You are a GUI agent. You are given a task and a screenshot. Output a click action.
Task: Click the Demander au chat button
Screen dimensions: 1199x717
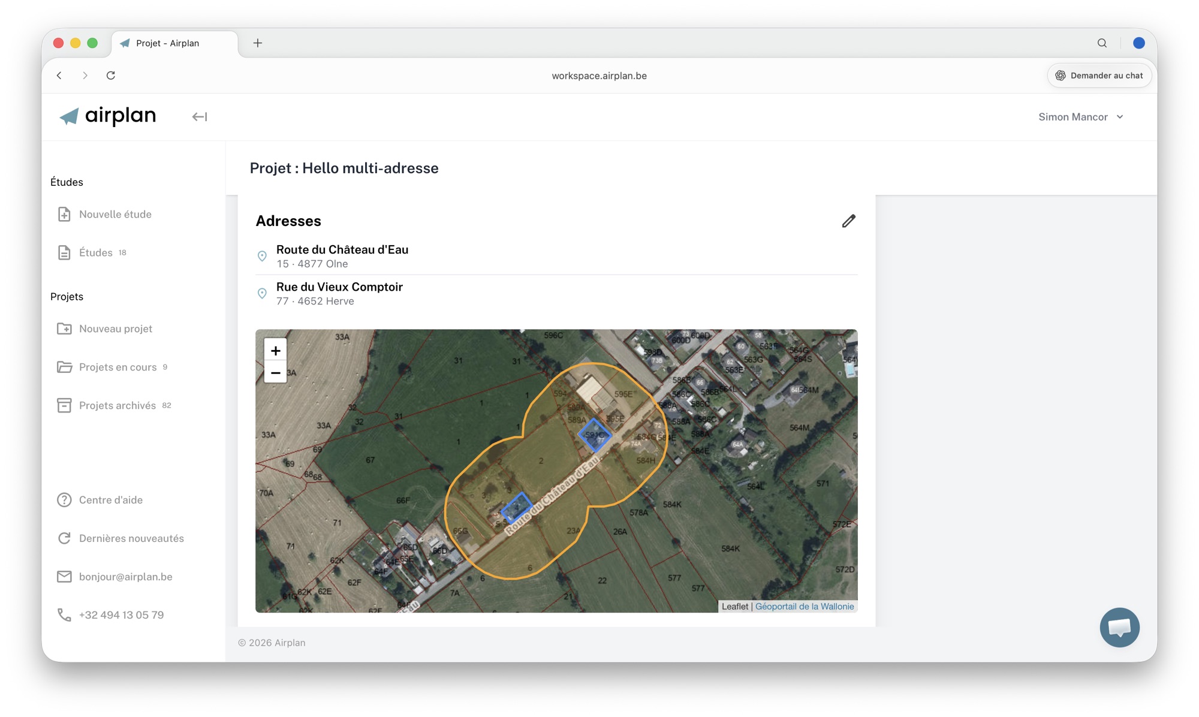pos(1099,76)
